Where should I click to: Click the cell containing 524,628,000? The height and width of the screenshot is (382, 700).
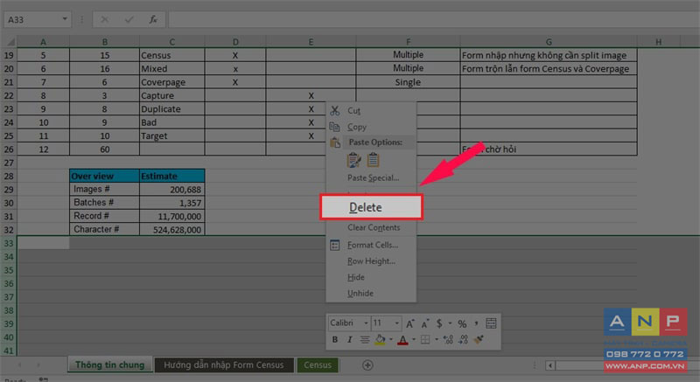(171, 230)
